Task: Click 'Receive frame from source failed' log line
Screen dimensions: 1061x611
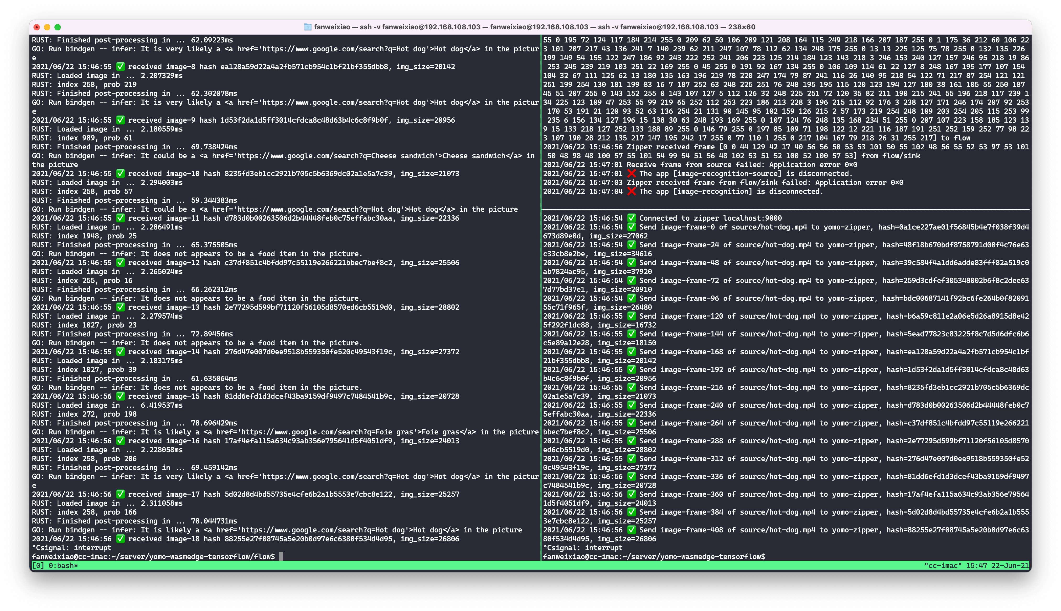Action: click(x=700, y=165)
